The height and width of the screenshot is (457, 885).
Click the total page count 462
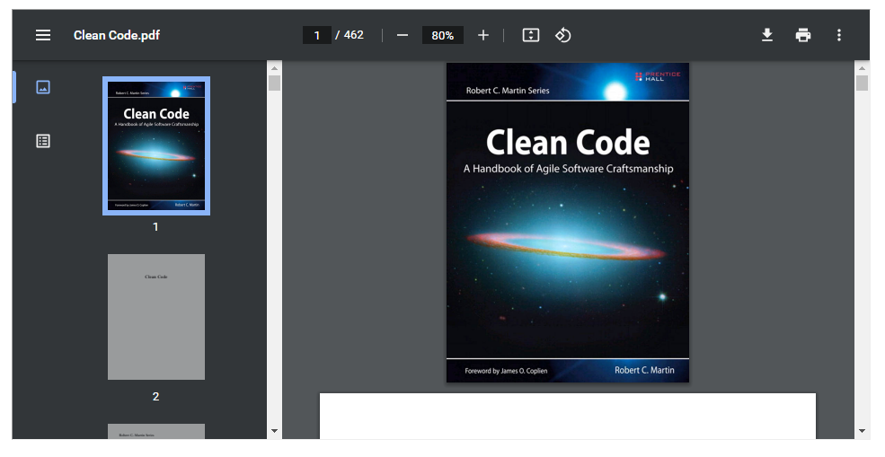(x=354, y=35)
